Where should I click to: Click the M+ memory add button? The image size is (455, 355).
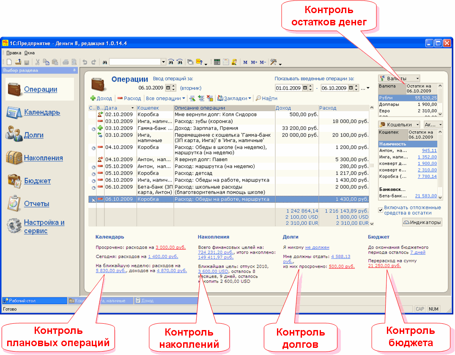coord(254,62)
